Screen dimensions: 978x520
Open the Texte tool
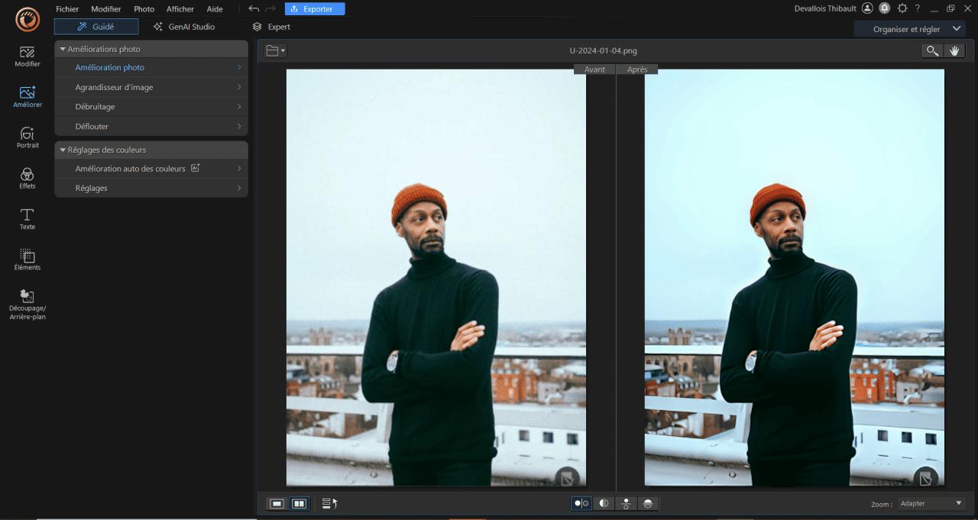click(x=27, y=219)
